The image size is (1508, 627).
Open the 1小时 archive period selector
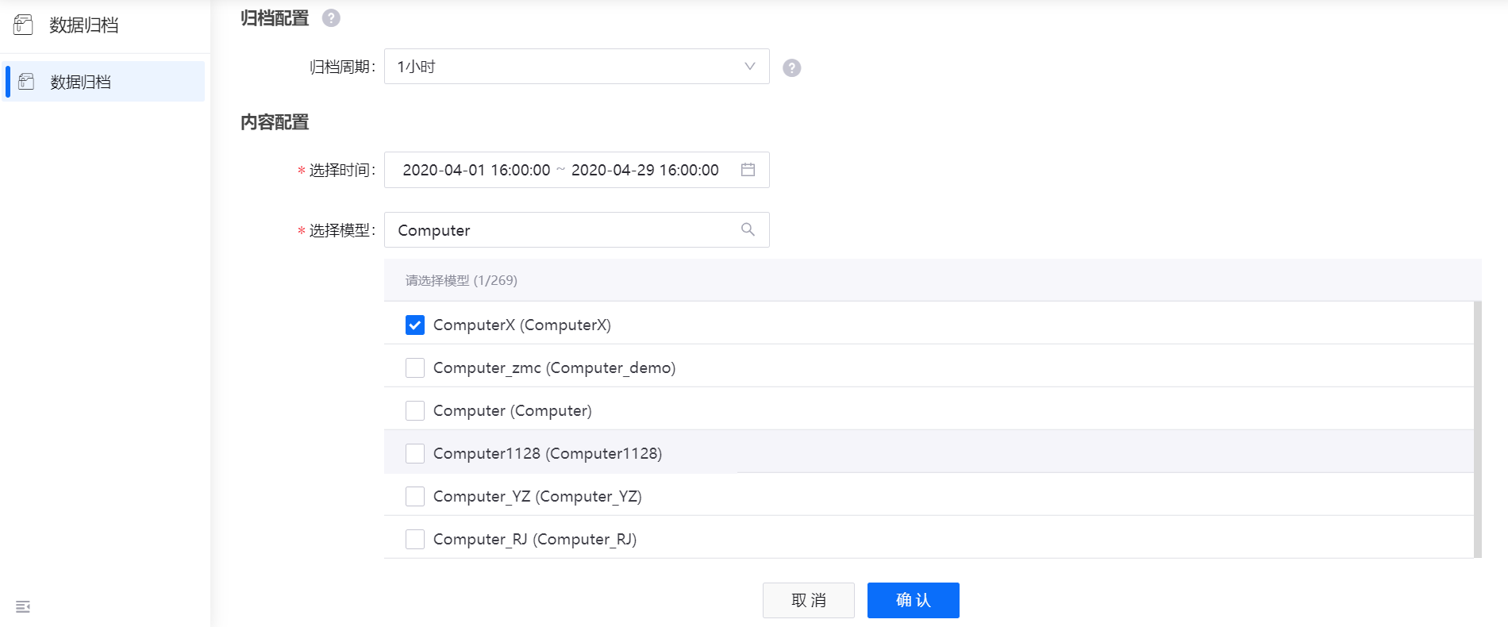point(556,67)
